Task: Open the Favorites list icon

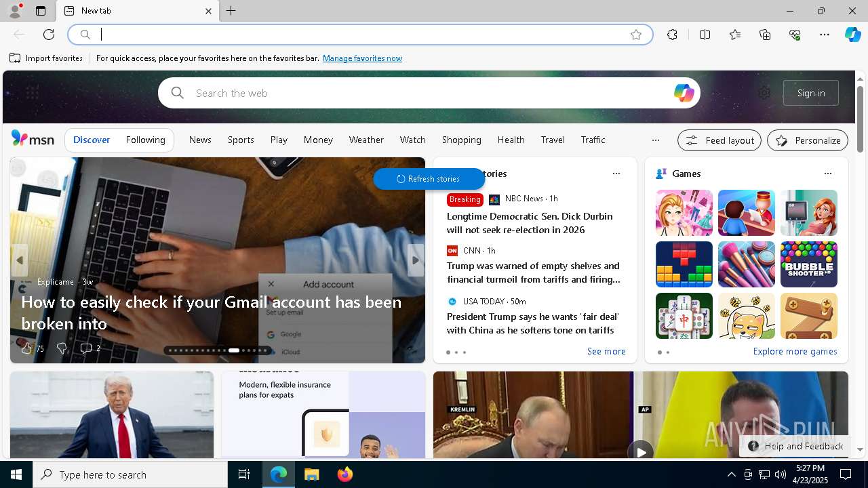Action: point(735,35)
